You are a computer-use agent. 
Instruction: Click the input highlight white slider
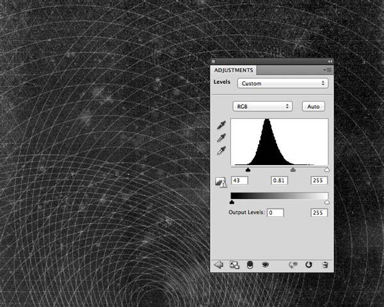[x=327, y=169]
